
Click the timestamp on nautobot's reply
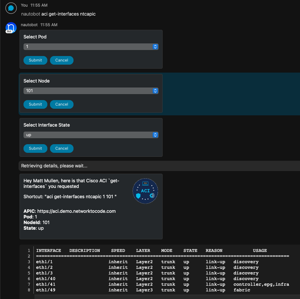[x=49, y=25]
